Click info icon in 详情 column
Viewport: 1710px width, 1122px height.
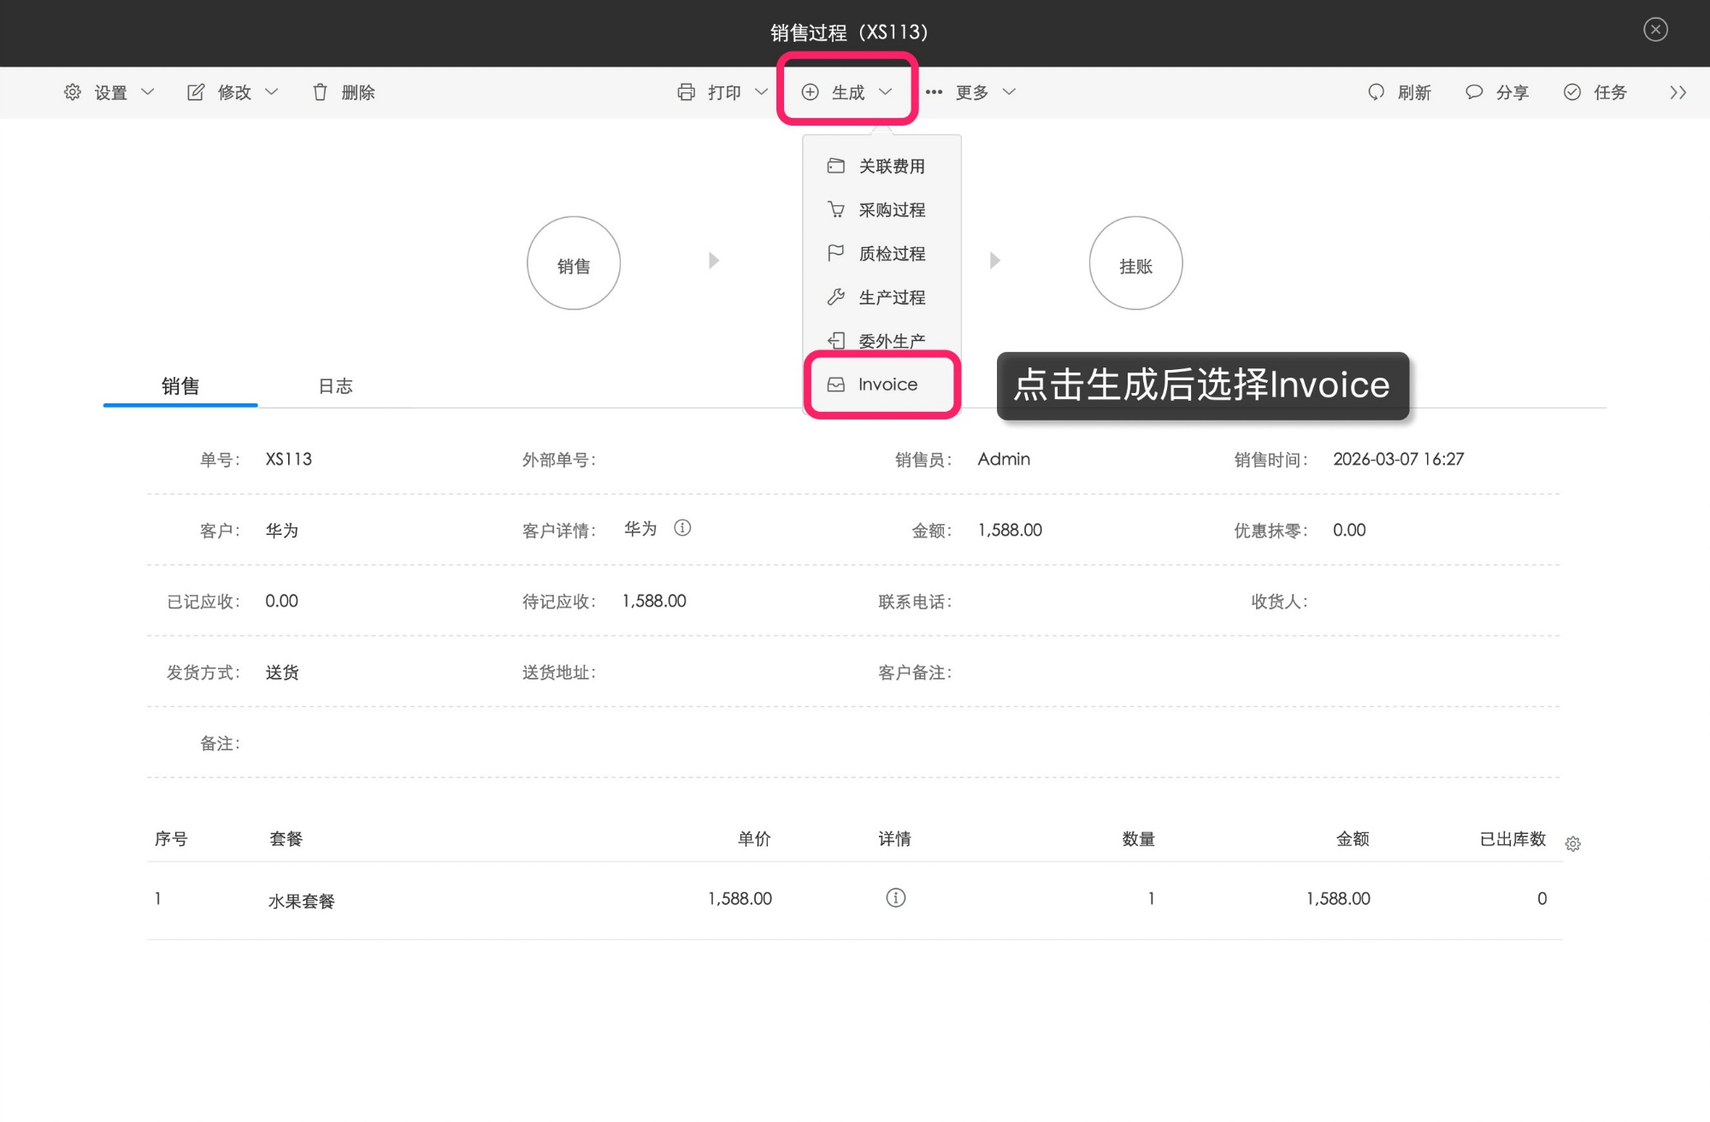pyautogui.click(x=894, y=898)
